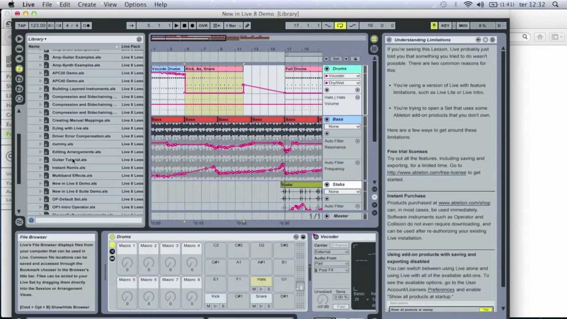Open the 1 Bar quantization menu
Image resolution: width=567 pixels, height=319 pixels.
point(233,26)
